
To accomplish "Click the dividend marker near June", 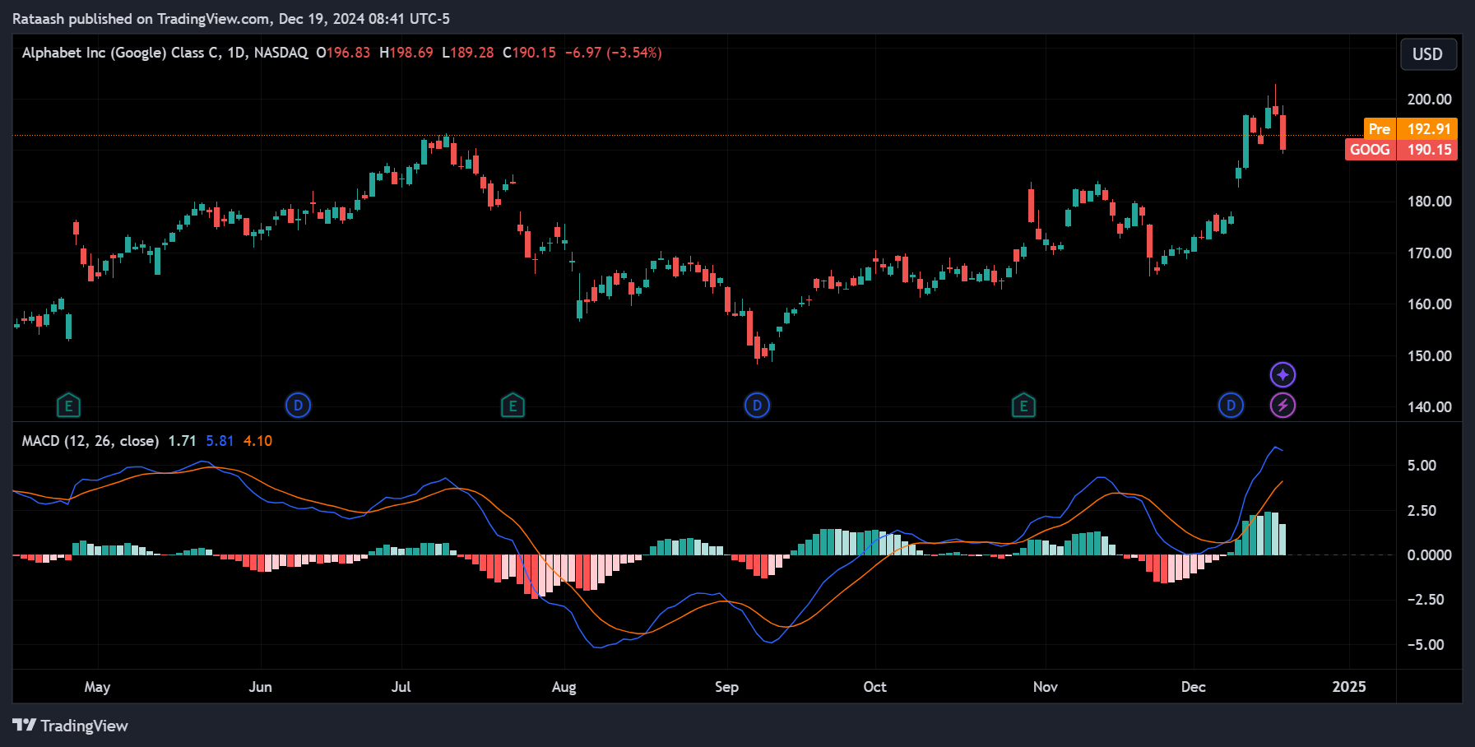I will [298, 405].
